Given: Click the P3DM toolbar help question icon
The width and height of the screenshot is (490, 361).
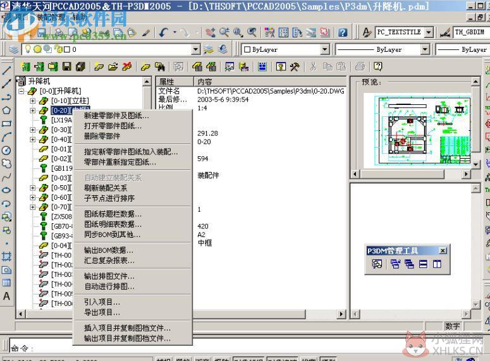Looking at the screenshot, I should coord(378,66).
